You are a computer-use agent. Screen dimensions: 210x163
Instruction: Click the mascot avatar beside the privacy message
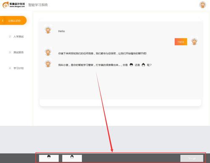pos(48,52)
